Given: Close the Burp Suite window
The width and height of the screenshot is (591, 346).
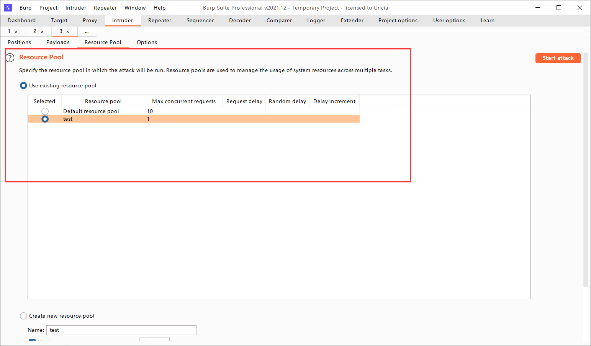Looking at the screenshot, I should click(580, 8).
